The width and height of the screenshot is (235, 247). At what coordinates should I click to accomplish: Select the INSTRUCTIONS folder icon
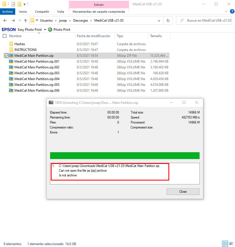pyautogui.click(x=11, y=50)
